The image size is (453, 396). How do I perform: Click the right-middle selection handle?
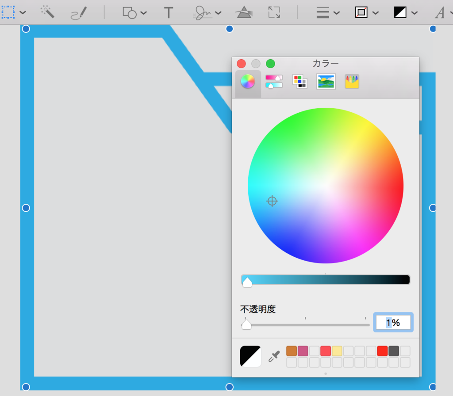click(x=433, y=208)
